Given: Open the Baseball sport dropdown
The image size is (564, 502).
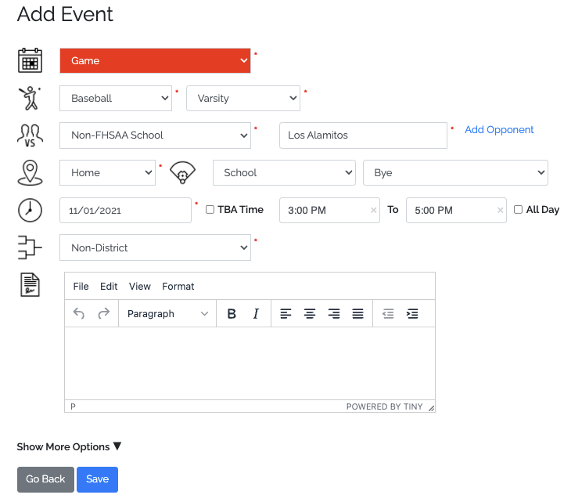Looking at the screenshot, I should (x=116, y=98).
